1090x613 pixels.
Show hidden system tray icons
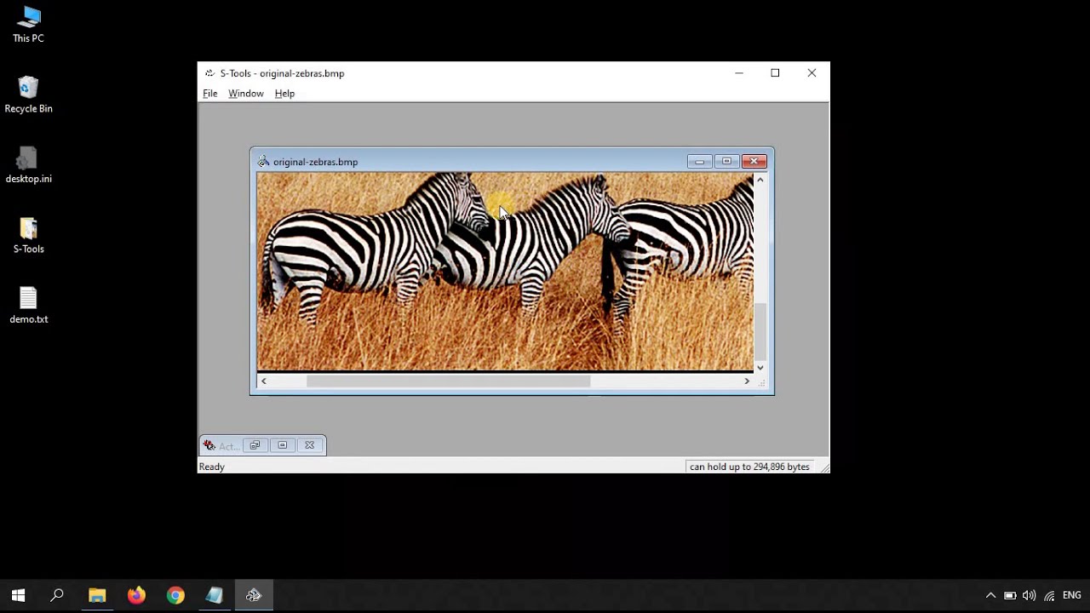pyautogui.click(x=990, y=596)
